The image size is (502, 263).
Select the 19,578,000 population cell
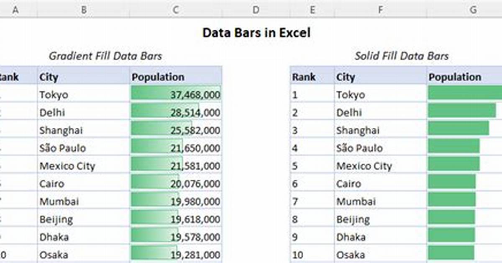[176, 237]
